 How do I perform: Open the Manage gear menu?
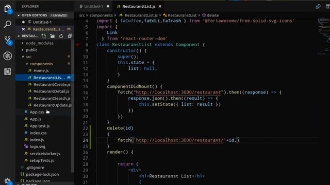pos(8,181)
